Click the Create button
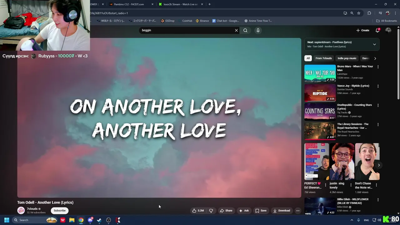 tap(363, 30)
